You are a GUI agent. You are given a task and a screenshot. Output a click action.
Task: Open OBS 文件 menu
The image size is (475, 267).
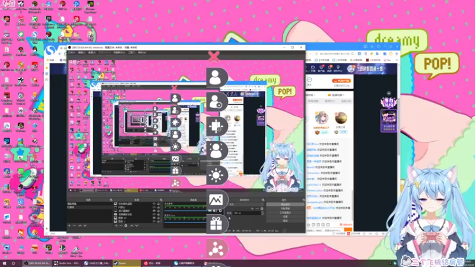(71, 52)
